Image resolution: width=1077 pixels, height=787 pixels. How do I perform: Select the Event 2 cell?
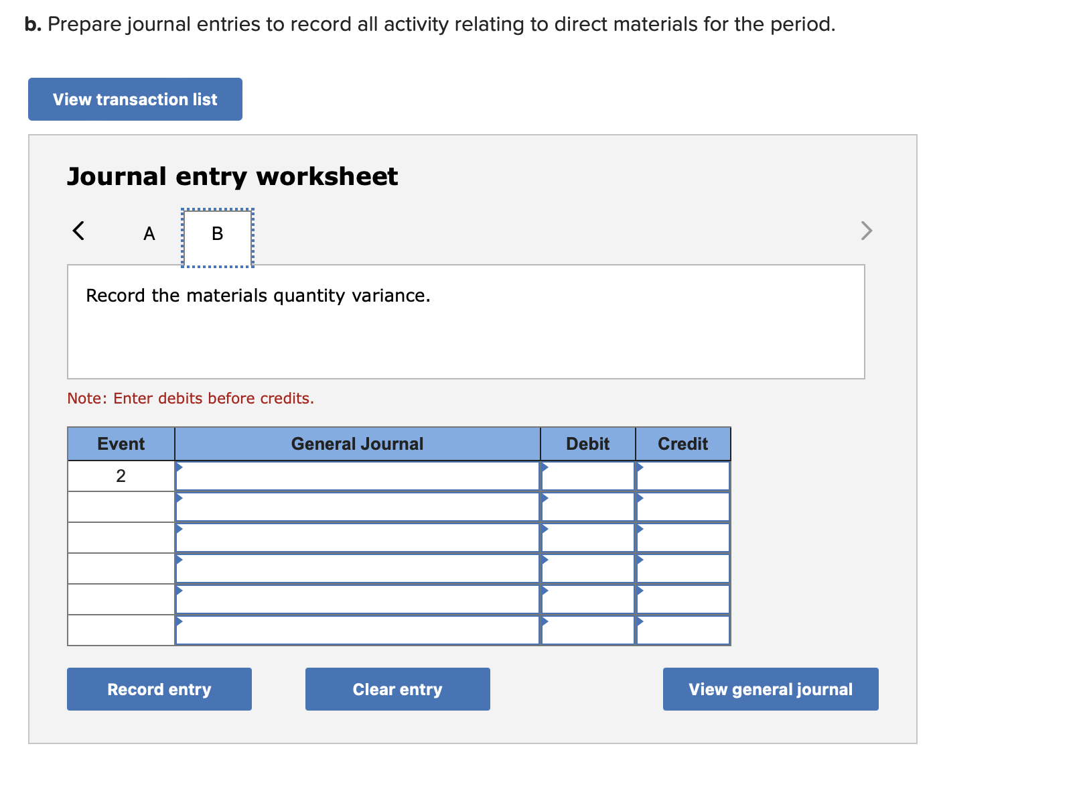tap(121, 476)
